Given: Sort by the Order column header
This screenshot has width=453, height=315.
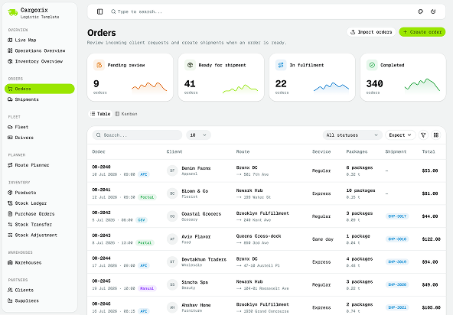Looking at the screenshot, I should coord(99,151).
